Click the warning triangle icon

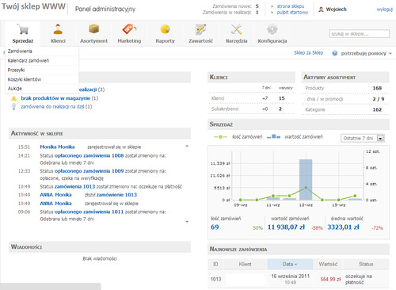click(x=13, y=98)
